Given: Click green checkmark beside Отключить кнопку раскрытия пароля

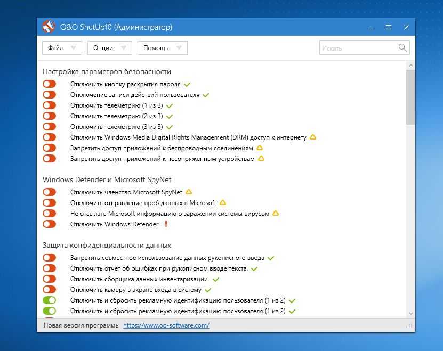Looking at the screenshot, I should (x=187, y=84).
